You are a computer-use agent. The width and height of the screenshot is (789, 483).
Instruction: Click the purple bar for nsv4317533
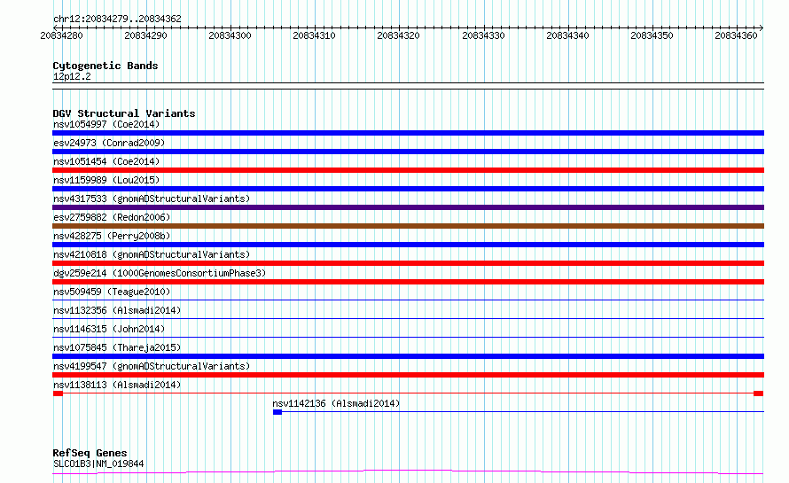tap(408, 207)
